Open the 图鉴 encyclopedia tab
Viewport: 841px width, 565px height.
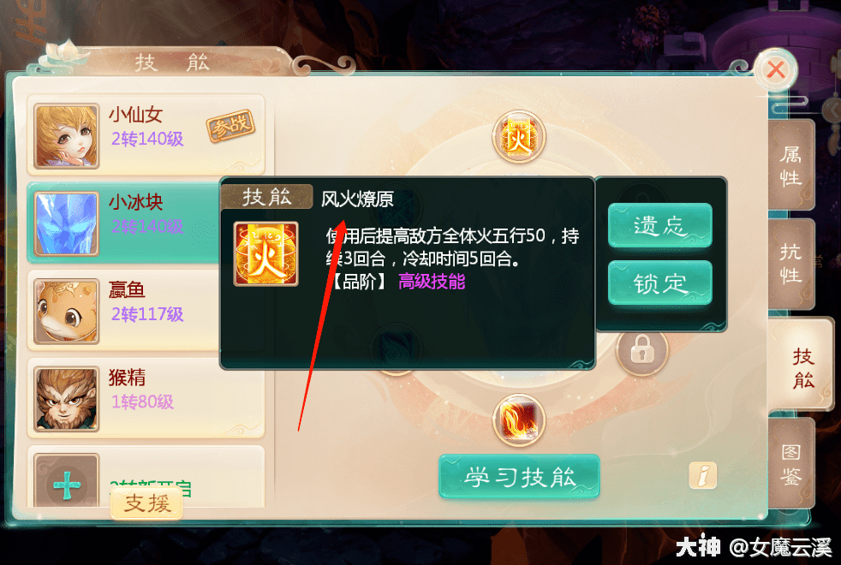(791, 464)
